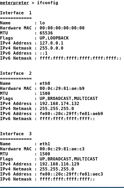124x188 pixels.
Task: Click the IP address 192.168.116.129
Action: tap(59, 164)
